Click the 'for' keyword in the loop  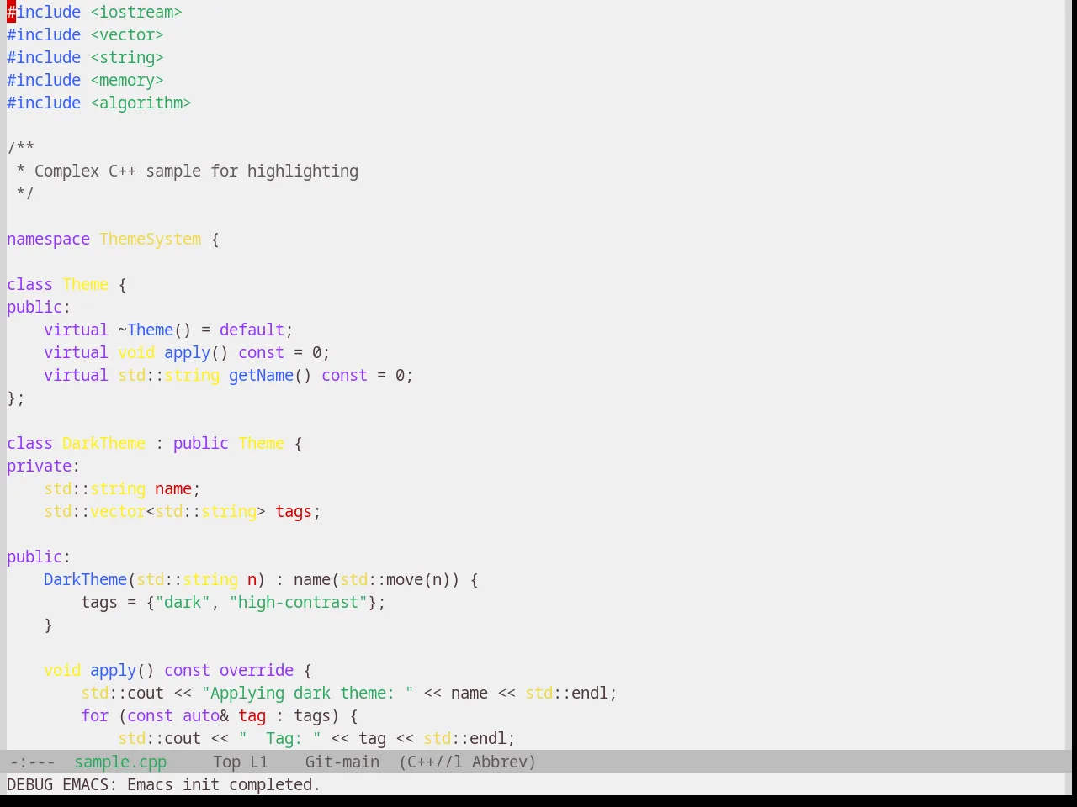pyautogui.click(x=95, y=715)
